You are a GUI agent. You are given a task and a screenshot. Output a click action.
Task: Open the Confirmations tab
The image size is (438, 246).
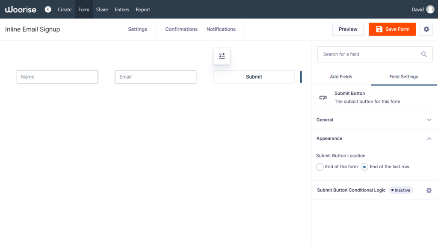pyautogui.click(x=181, y=29)
